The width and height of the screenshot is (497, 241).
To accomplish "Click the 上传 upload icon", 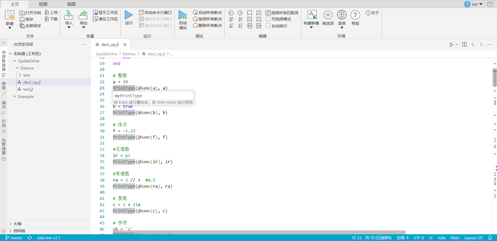I will (x=47, y=12).
